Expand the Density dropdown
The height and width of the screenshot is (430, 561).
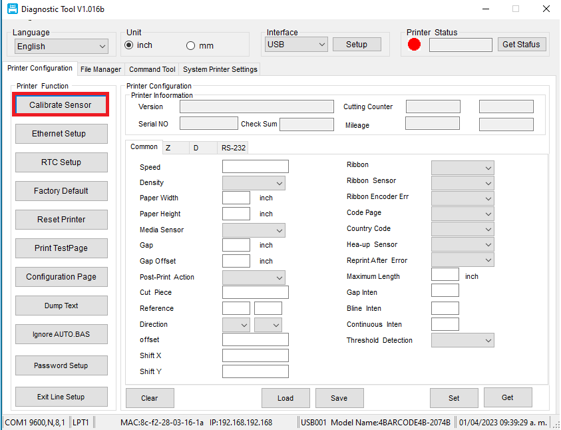point(254,183)
